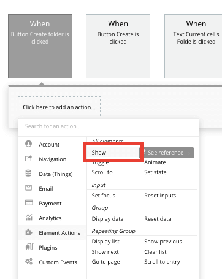The width and height of the screenshot is (222, 279).
Task: Click the Navigation share-arrow icon
Action: click(28, 158)
